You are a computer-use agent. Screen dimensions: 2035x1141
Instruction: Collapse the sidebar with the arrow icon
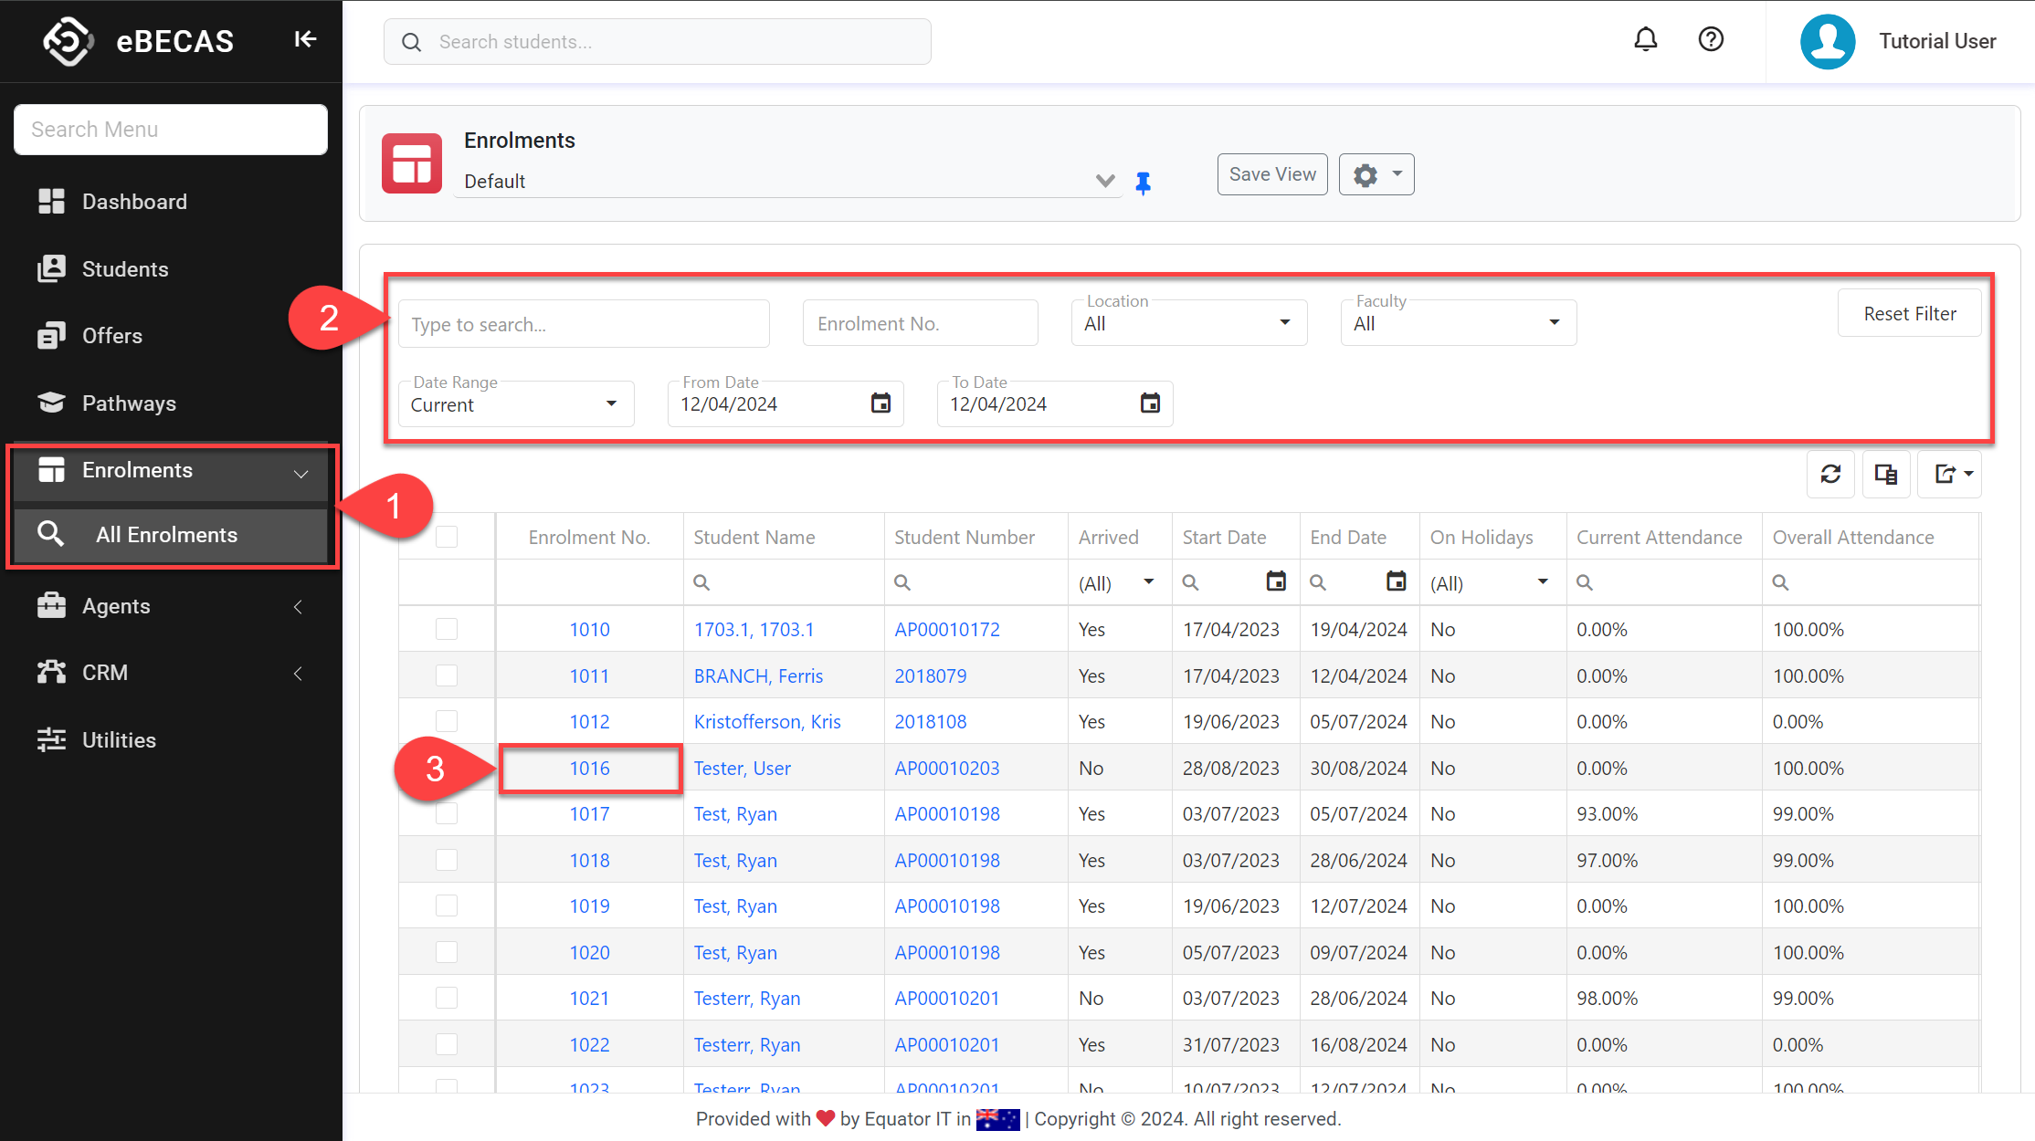[x=305, y=39]
